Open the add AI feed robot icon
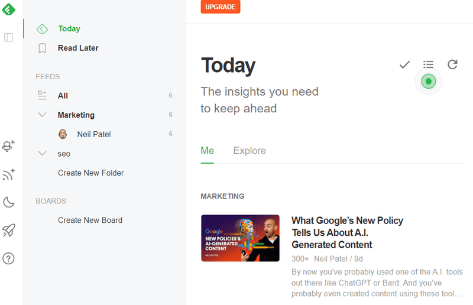This screenshot has height=305, width=473. [x=9, y=146]
